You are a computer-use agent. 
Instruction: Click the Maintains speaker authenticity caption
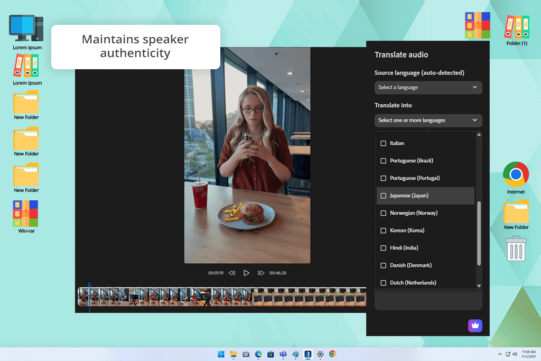[135, 46]
